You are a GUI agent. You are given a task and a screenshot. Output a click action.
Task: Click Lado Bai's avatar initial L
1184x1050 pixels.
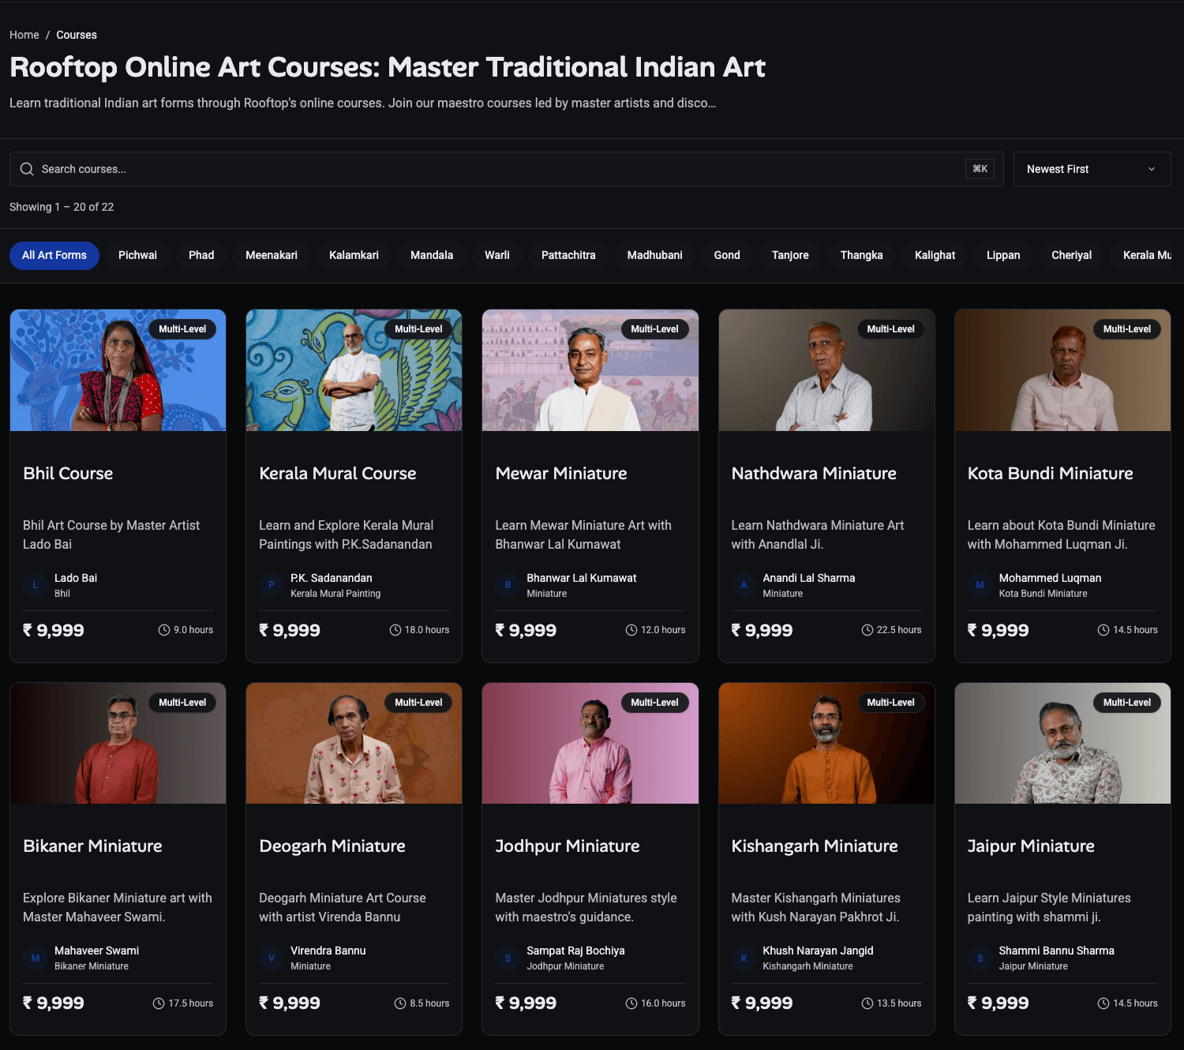point(35,585)
